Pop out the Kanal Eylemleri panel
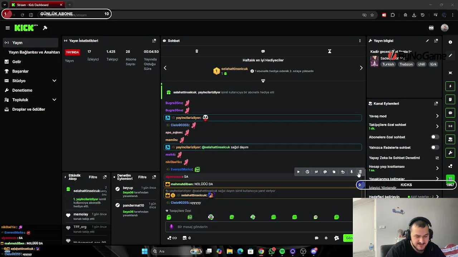The width and height of the screenshot is (458, 257). [x=436, y=104]
